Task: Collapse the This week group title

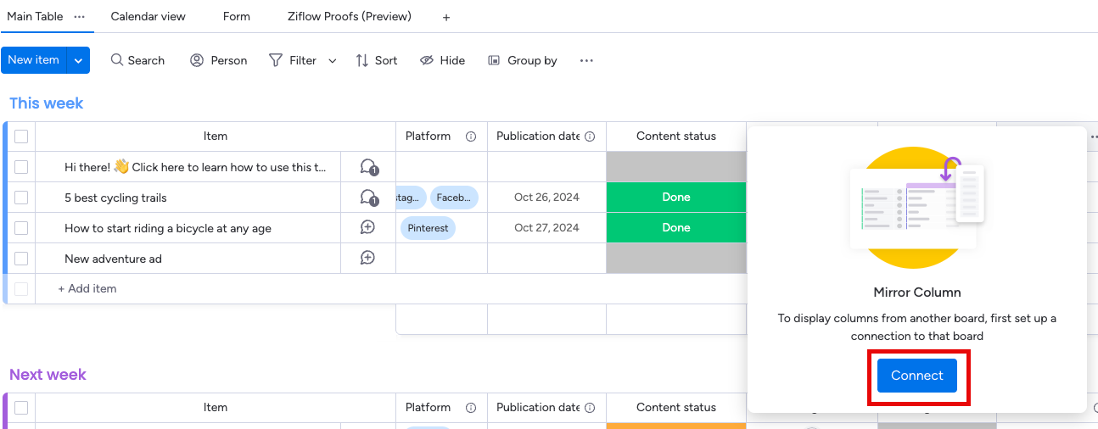Action: (x=47, y=103)
